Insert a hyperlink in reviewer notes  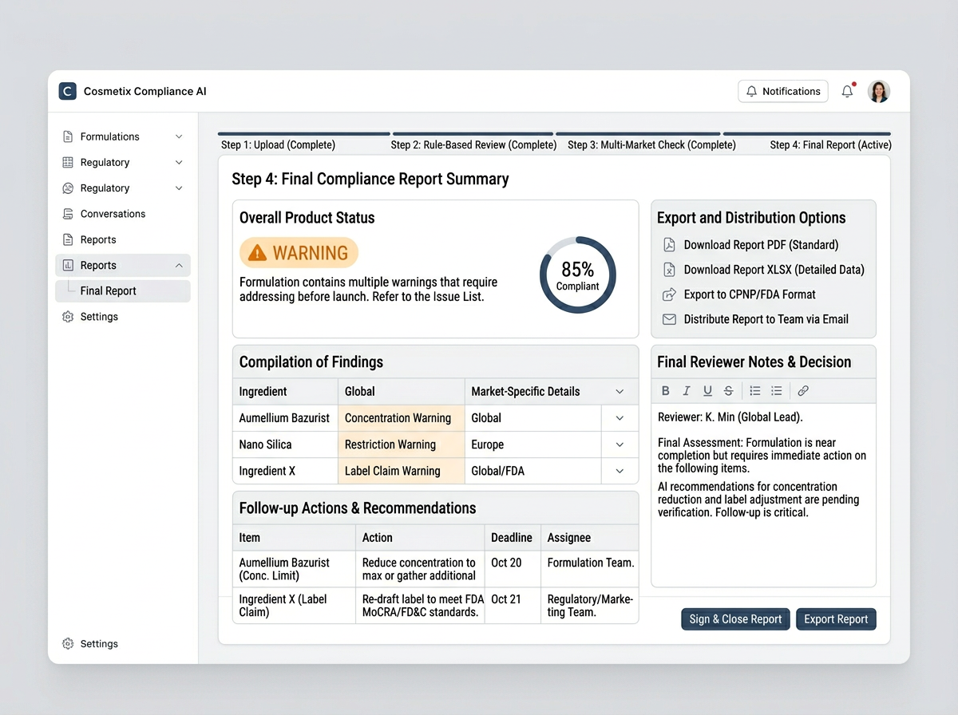pyautogui.click(x=803, y=390)
